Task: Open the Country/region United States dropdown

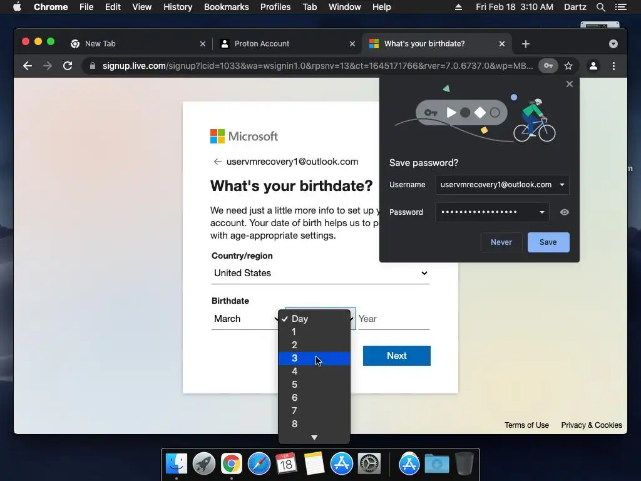Action: pos(320,273)
